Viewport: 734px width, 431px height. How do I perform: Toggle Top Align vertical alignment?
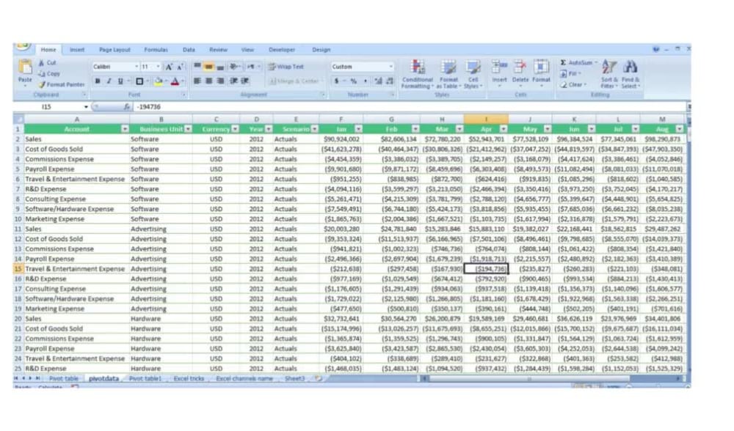click(197, 67)
